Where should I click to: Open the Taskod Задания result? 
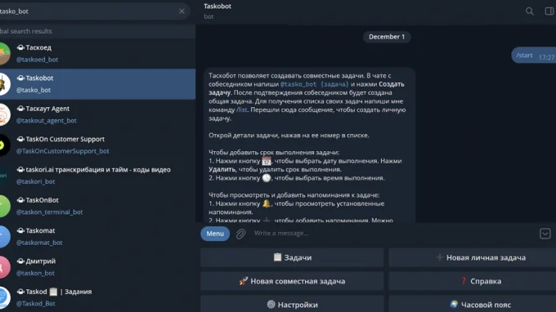(97, 297)
